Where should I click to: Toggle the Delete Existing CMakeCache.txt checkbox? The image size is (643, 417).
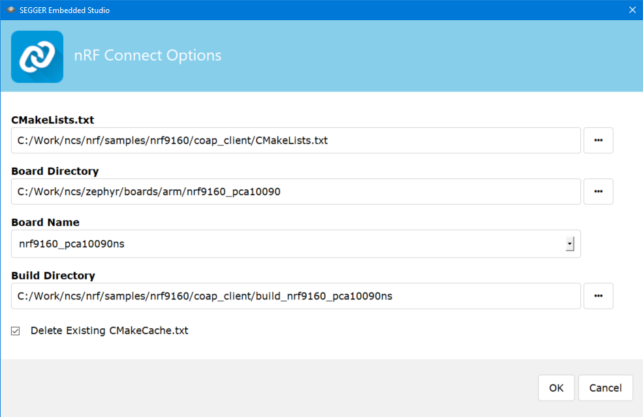pos(16,331)
